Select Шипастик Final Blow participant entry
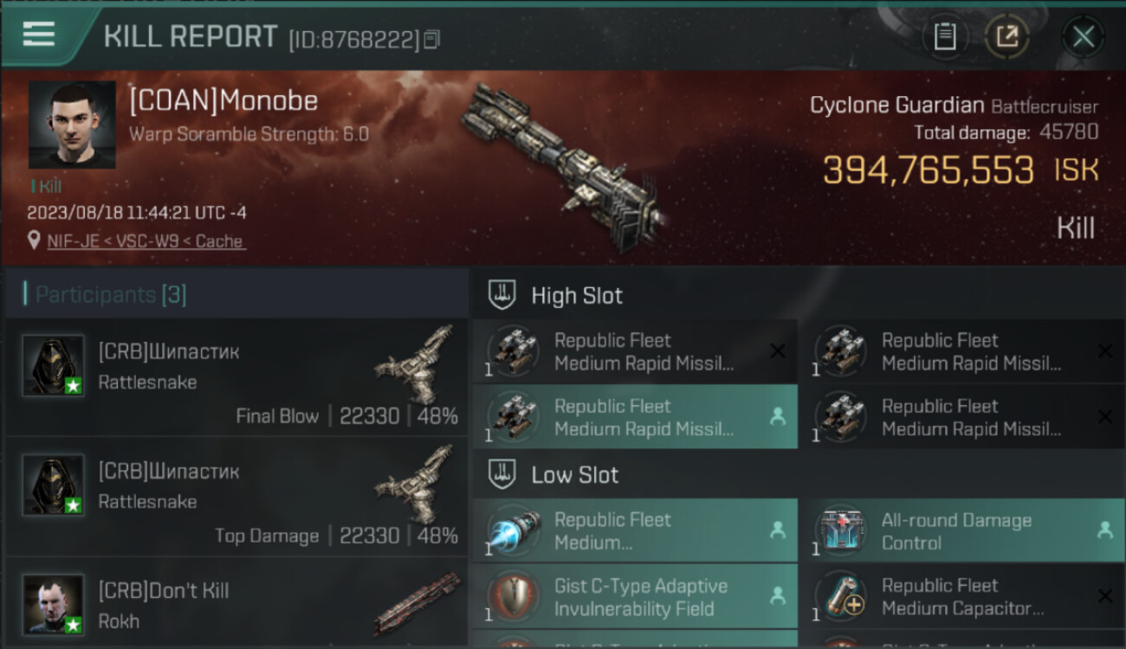This screenshot has width=1126, height=649. coord(236,377)
